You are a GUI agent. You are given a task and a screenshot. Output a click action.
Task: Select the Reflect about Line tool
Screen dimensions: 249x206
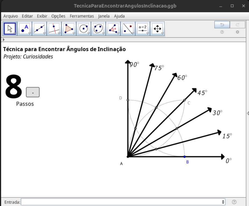click(x=128, y=28)
